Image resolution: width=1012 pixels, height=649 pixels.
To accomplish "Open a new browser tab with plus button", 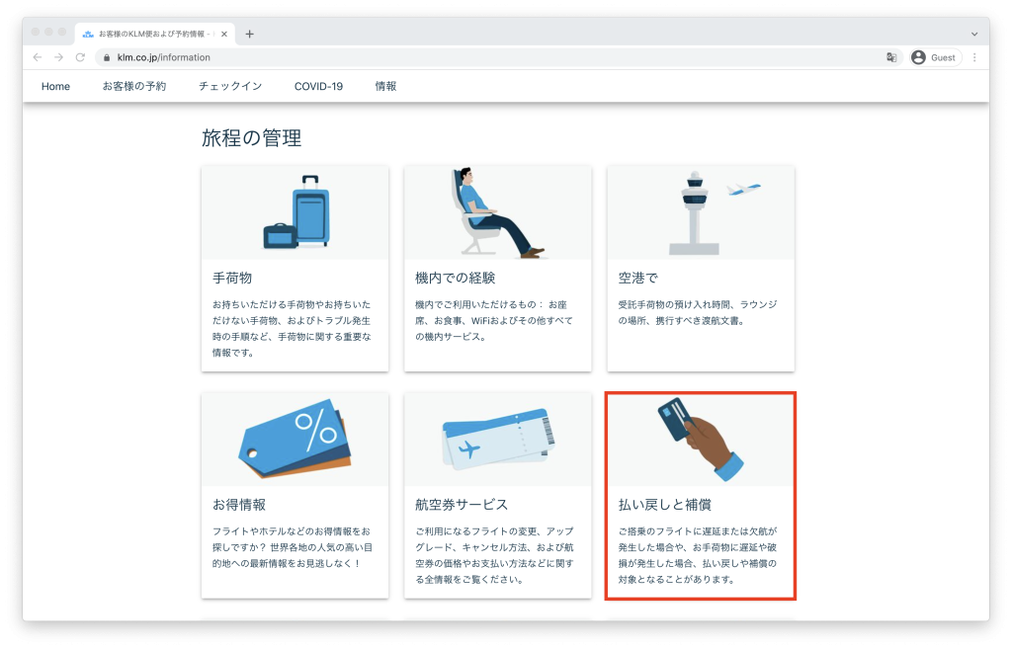I will 249,34.
